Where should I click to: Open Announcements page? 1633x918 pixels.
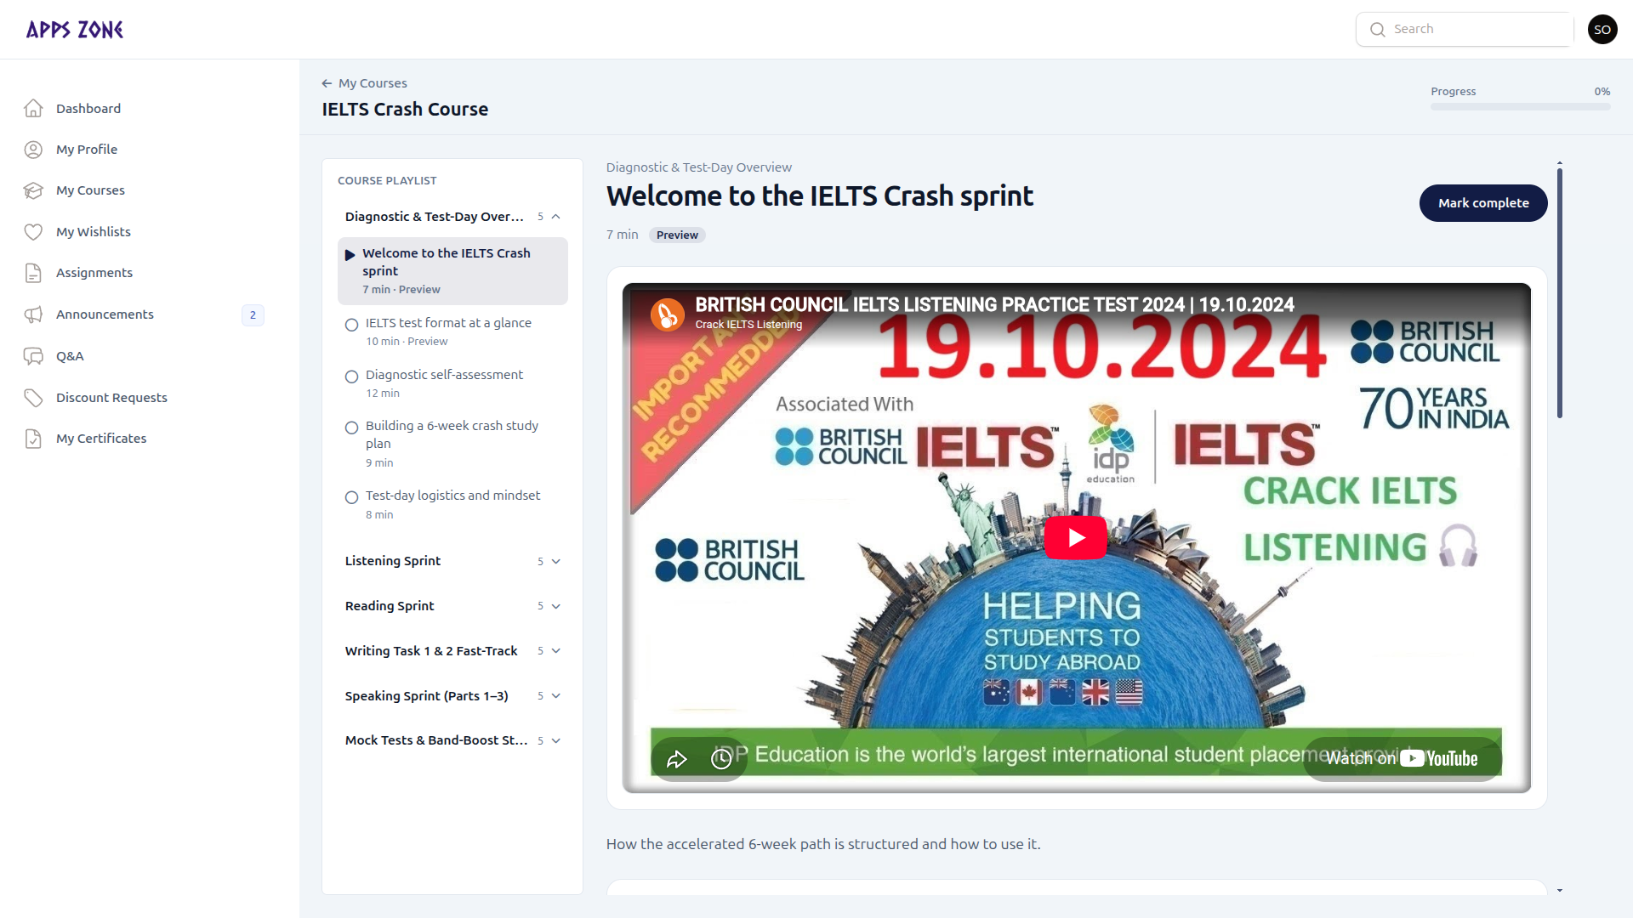(x=105, y=314)
